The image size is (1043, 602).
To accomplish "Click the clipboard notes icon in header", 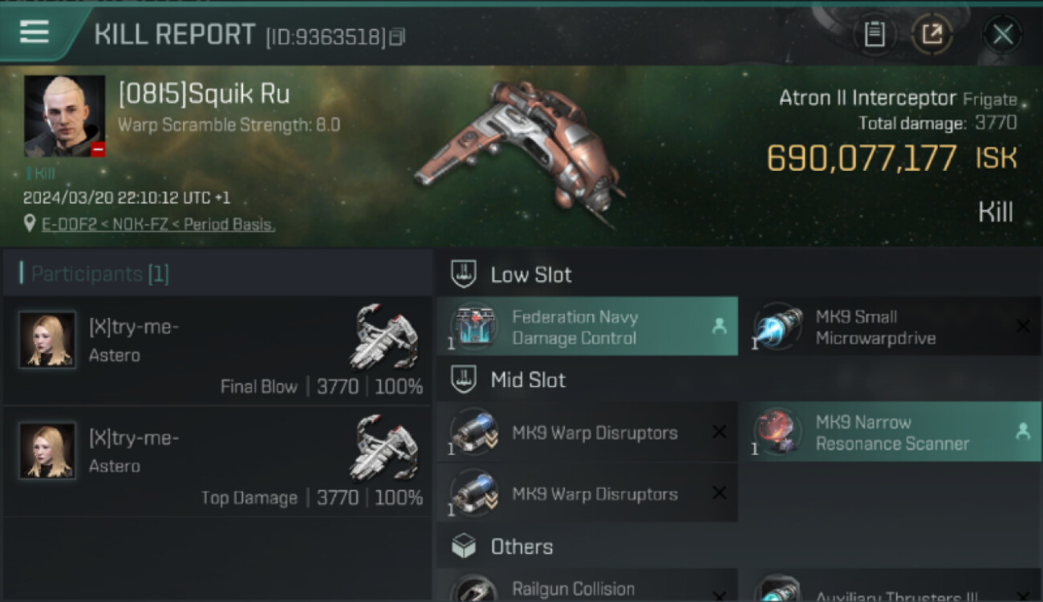I will pos(875,35).
